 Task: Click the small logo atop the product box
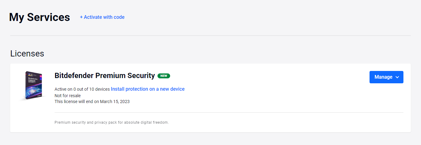29,74
